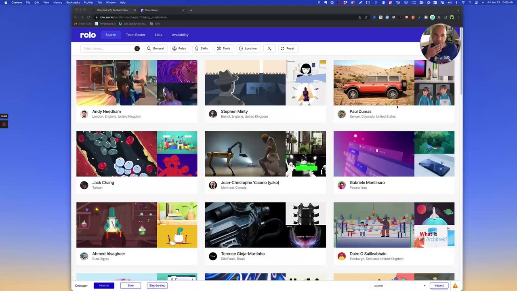Open the debugger element dropdown showing search

click(x=399, y=286)
